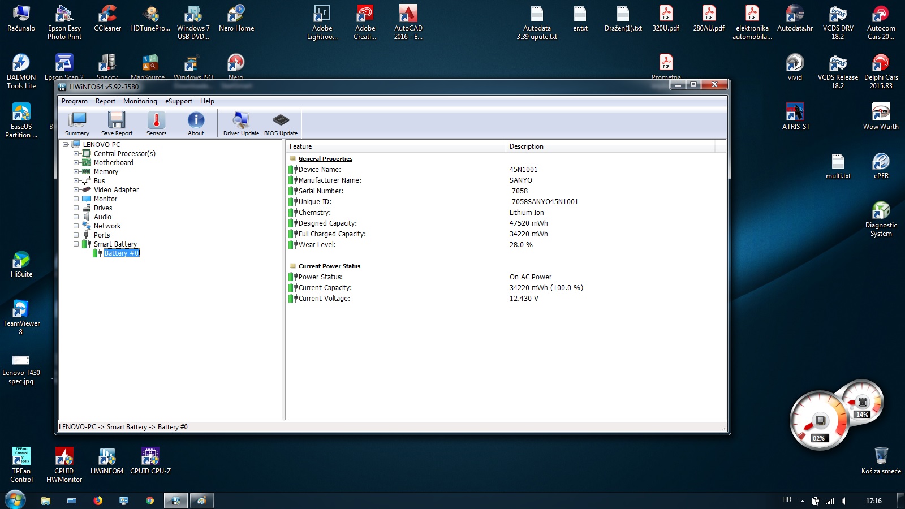Select Audio in the device tree
The width and height of the screenshot is (905, 509).
[x=102, y=217]
